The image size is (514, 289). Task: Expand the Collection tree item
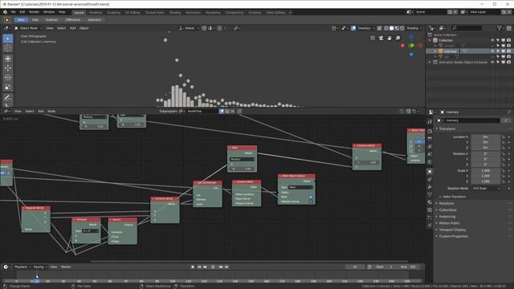[430, 40]
